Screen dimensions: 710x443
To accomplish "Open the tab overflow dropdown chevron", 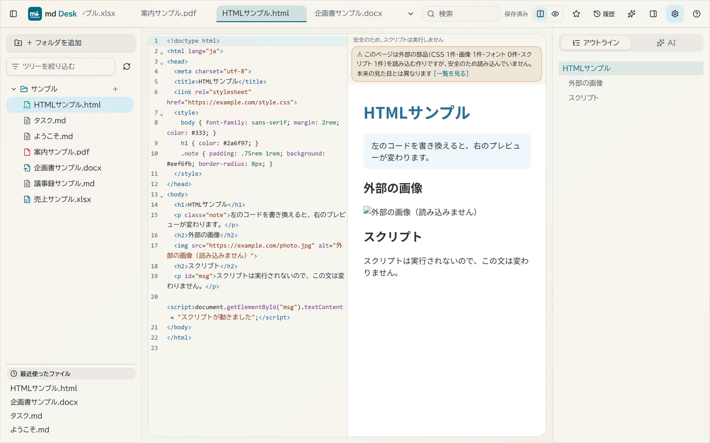I will pyautogui.click(x=410, y=14).
